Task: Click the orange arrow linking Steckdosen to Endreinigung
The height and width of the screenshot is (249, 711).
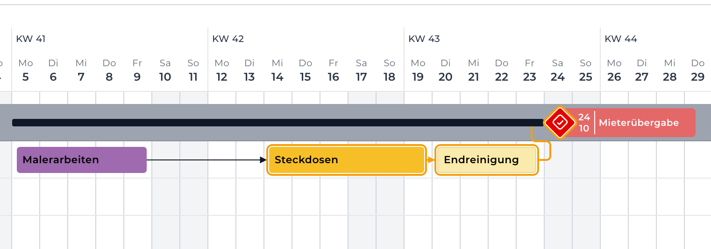Action: click(x=430, y=160)
